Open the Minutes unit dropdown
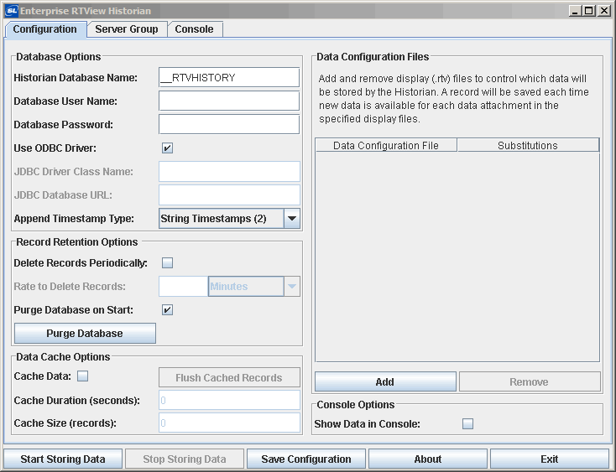The height and width of the screenshot is (472, 616). click(x=253, y=287)
